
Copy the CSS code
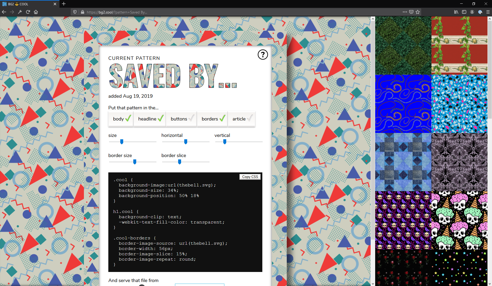(x=250, y=177)
